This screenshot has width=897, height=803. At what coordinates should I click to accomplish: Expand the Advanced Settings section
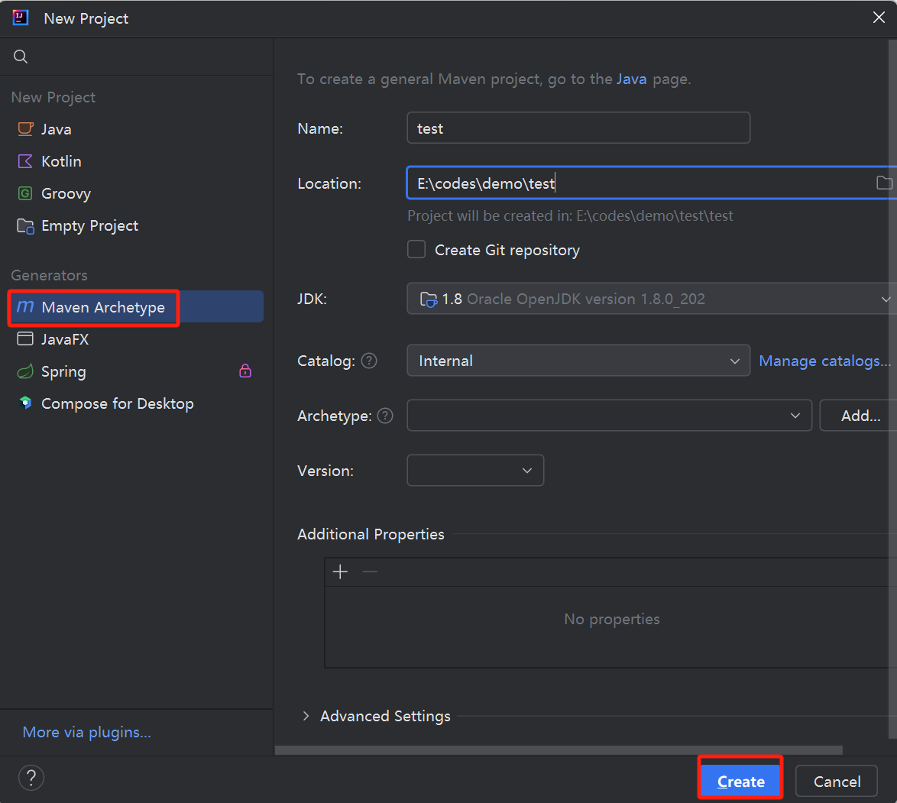(306, 716)
